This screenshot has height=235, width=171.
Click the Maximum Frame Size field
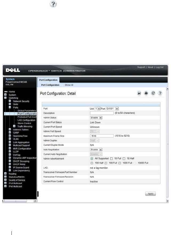(102, 136)
